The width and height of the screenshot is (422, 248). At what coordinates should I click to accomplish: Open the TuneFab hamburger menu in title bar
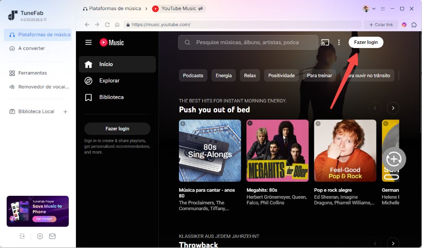pos(383,8)
